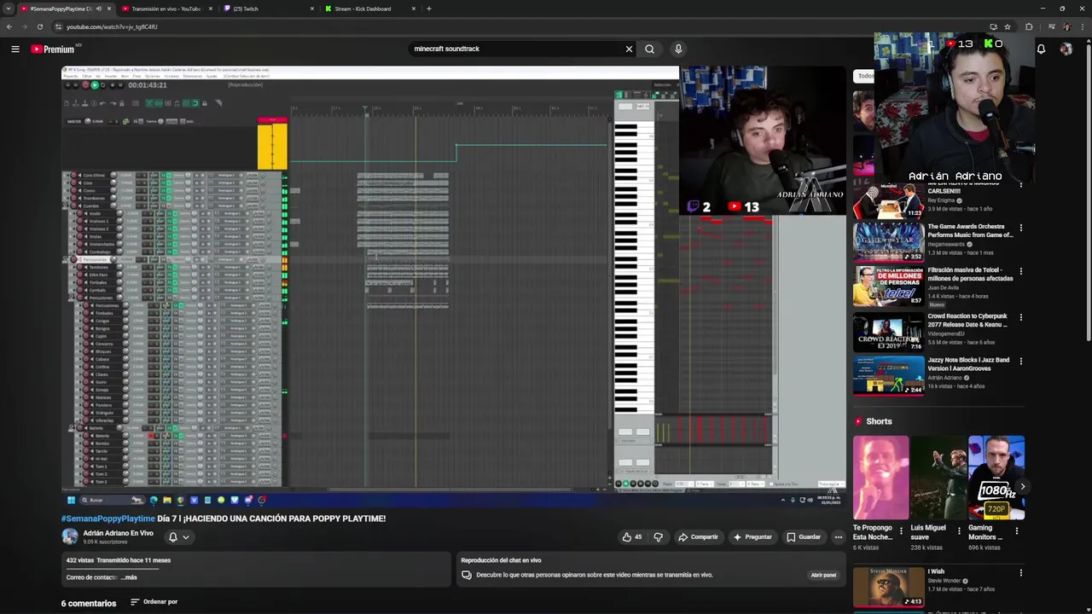Save the video with Guardar

click(x=804, y=537)
